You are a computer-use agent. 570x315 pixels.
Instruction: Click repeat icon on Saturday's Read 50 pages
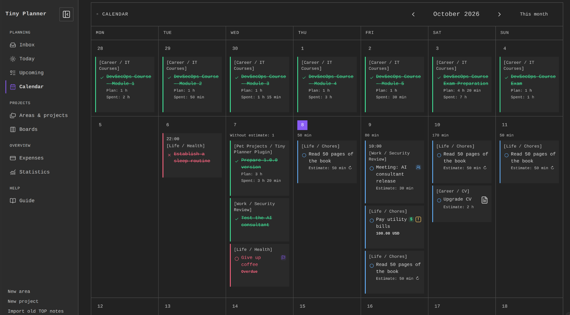click(485, 168)
